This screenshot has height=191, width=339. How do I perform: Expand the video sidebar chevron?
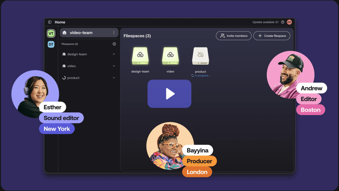114,66
